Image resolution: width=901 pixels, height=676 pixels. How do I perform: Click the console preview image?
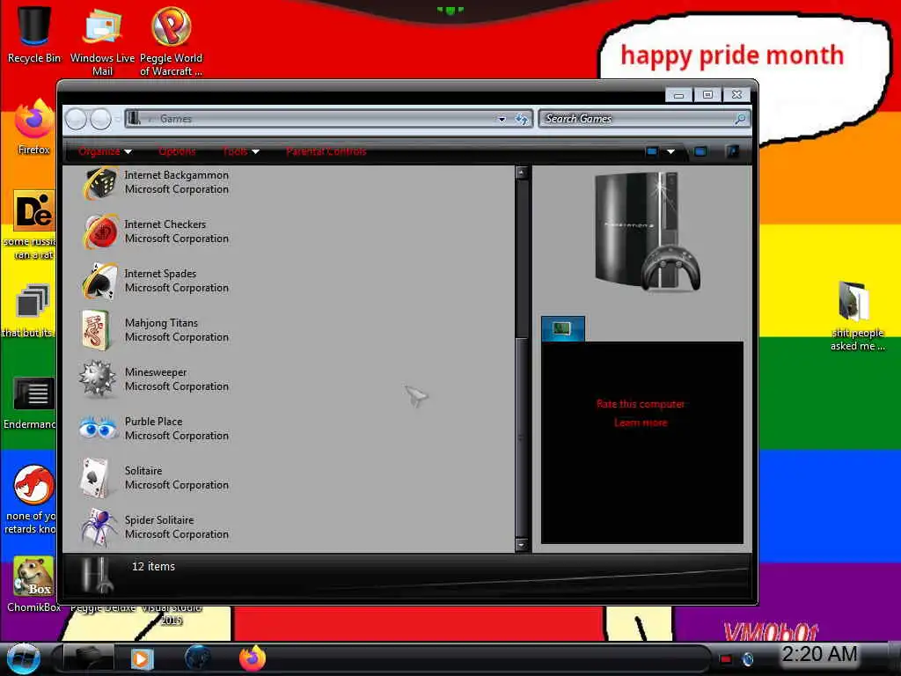[646, 231]
